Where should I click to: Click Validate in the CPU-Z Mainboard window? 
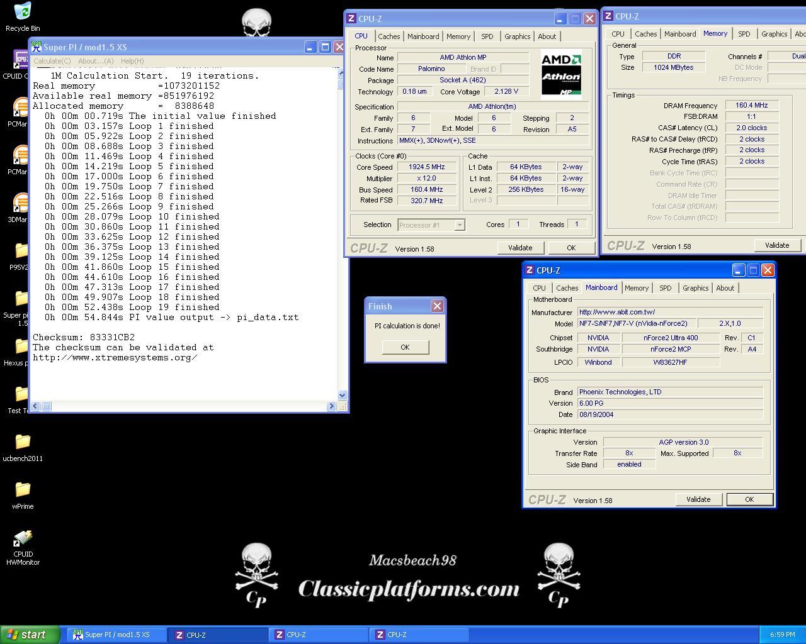pyautogui.click(x=698, y=499)
